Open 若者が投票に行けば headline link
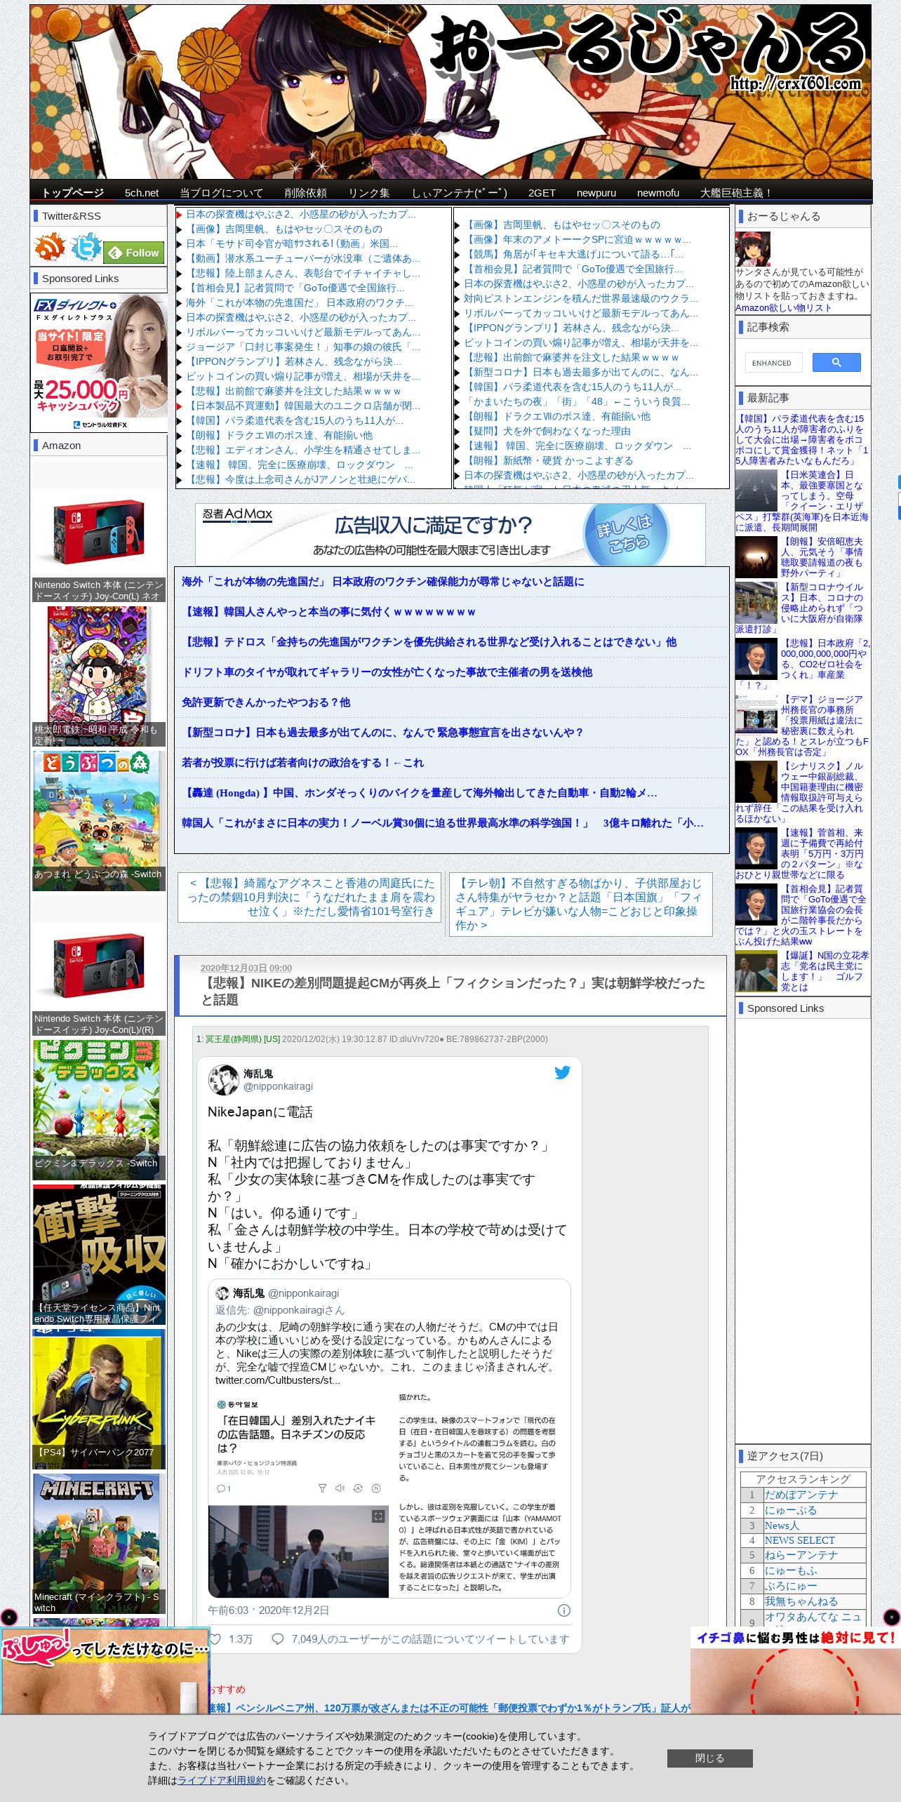Image resolution: width=901 pixels, height=1802 pixels. pos(302,763)
